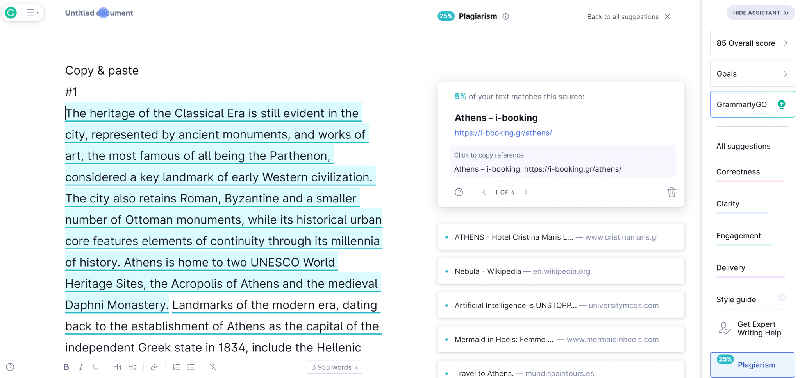Click Hide Assistant button
This screenshot has width=800, height=378.
pyautogui.click(x=760, y=13)
